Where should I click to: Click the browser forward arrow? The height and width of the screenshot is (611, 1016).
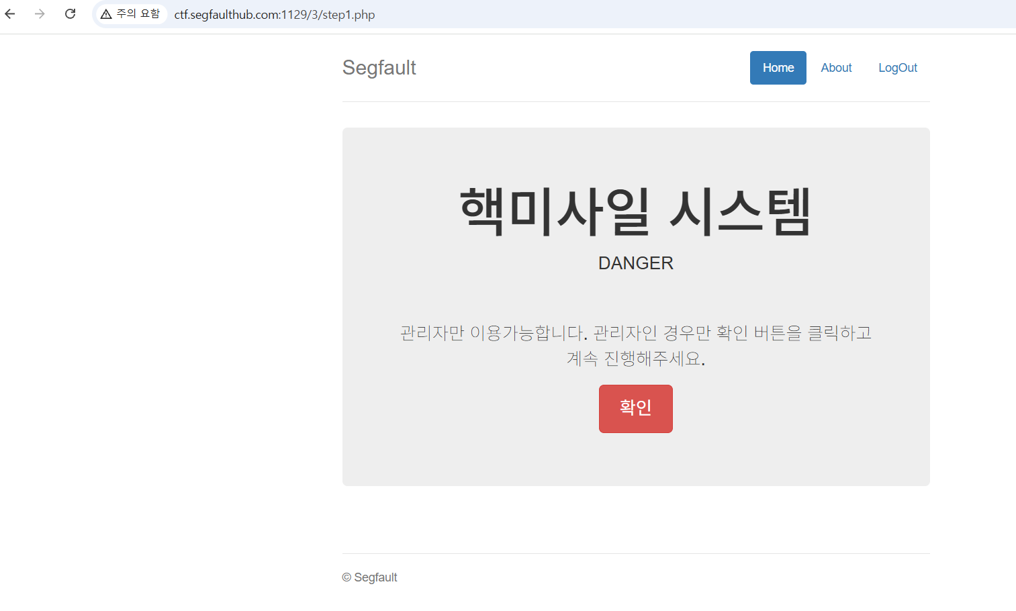(40, 14)
